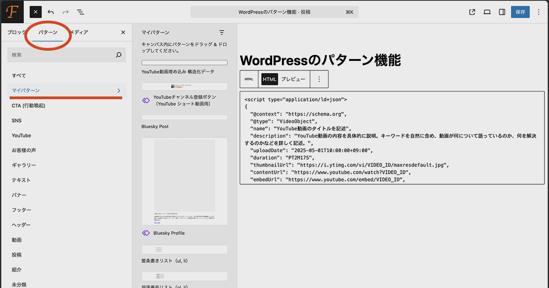Switch block to プレビュー mode
549x288 pixels.
pyautogui.click(x=293, y=79)
